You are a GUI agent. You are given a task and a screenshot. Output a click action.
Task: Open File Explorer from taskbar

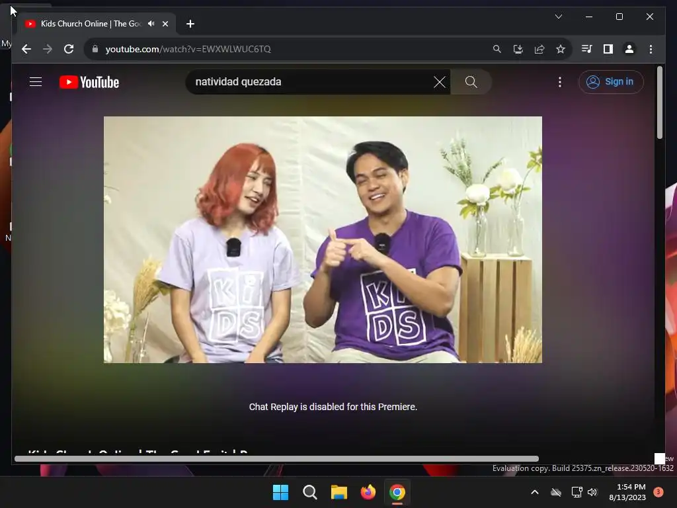[339, 492]
